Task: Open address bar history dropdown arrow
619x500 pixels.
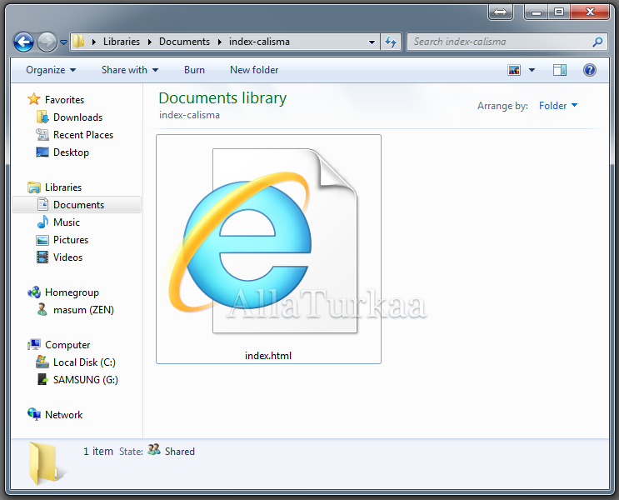Action: pos(372,42)
